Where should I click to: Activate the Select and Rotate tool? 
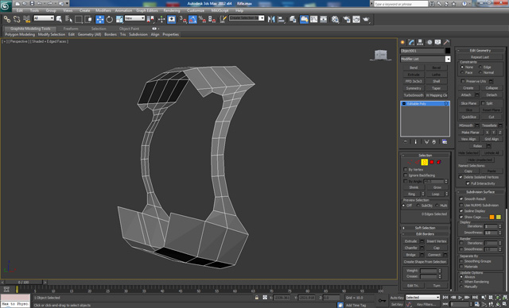110,19
